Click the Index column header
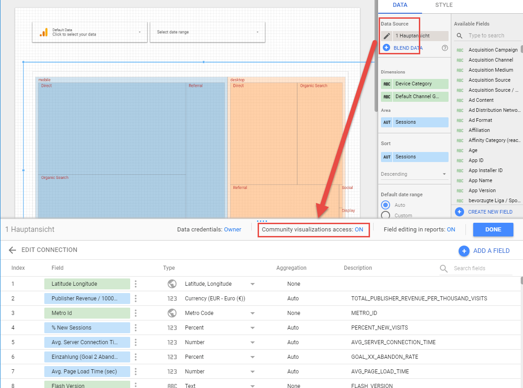 tap(18, 268)
